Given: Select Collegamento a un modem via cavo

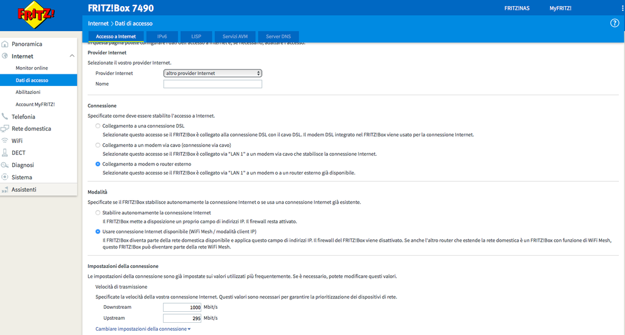Looking at the screenshot, I should click(98, 145).
